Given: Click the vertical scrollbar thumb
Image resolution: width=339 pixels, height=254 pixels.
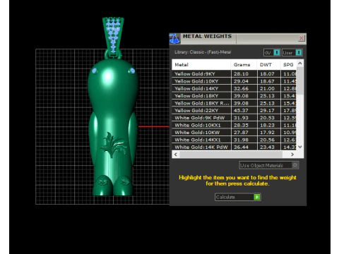Looking at the screenshot, I should [299, 80].
